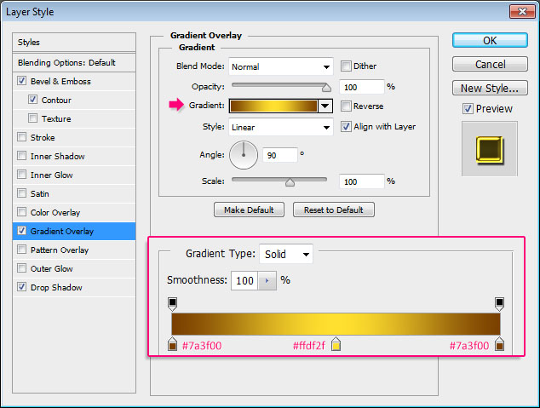
Task: Click the Smoothness arrow button
Action: tap(267, 280)
